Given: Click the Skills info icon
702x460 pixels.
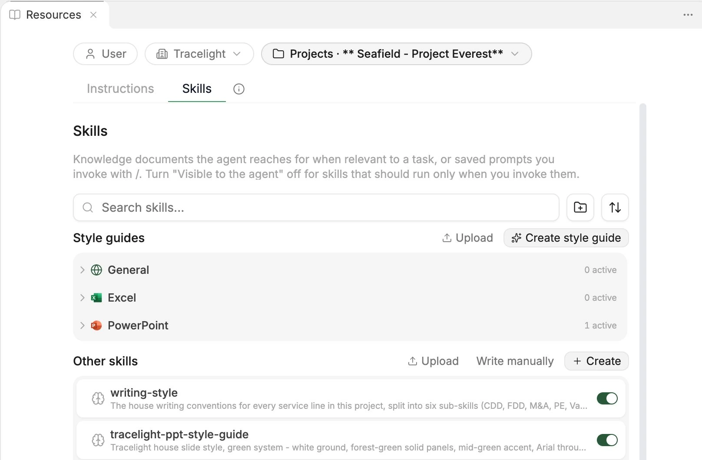Looking at the screenshot, I should pos(239,89).
